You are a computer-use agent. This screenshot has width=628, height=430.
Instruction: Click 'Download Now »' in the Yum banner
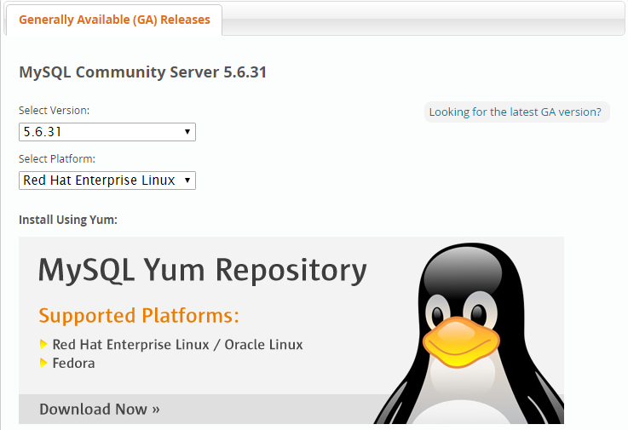(100, 410)
